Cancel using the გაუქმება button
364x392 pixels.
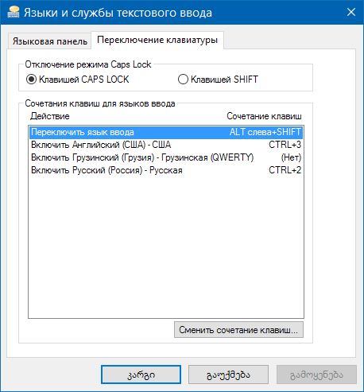coord(228,375)
